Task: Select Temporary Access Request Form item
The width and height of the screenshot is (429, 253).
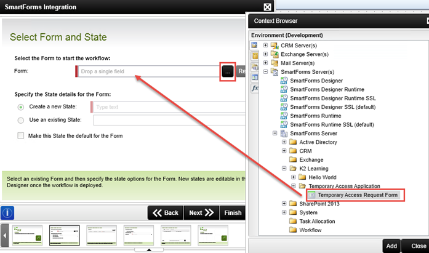Action: pyautogui.click(x=353, y=195)
